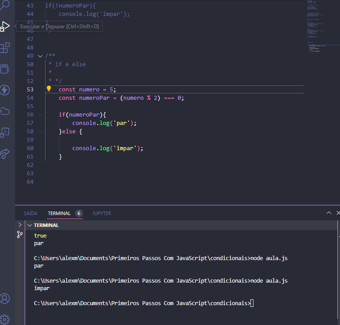Open the remote explorer icon in activity bar
This screenshot has width=340, height=325.
(x=5, y=132)
